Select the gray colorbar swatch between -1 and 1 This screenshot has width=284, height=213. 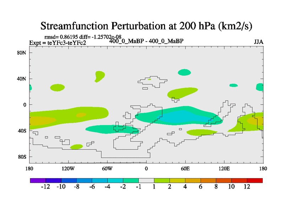pyautogui.click(x=146, y=180)
